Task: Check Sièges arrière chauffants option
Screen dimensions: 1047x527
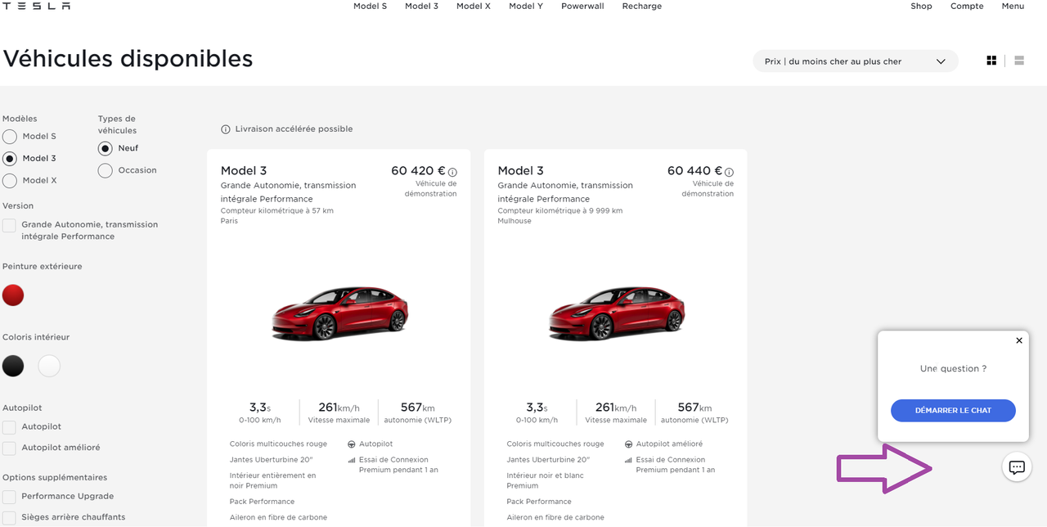Action: 9,517
